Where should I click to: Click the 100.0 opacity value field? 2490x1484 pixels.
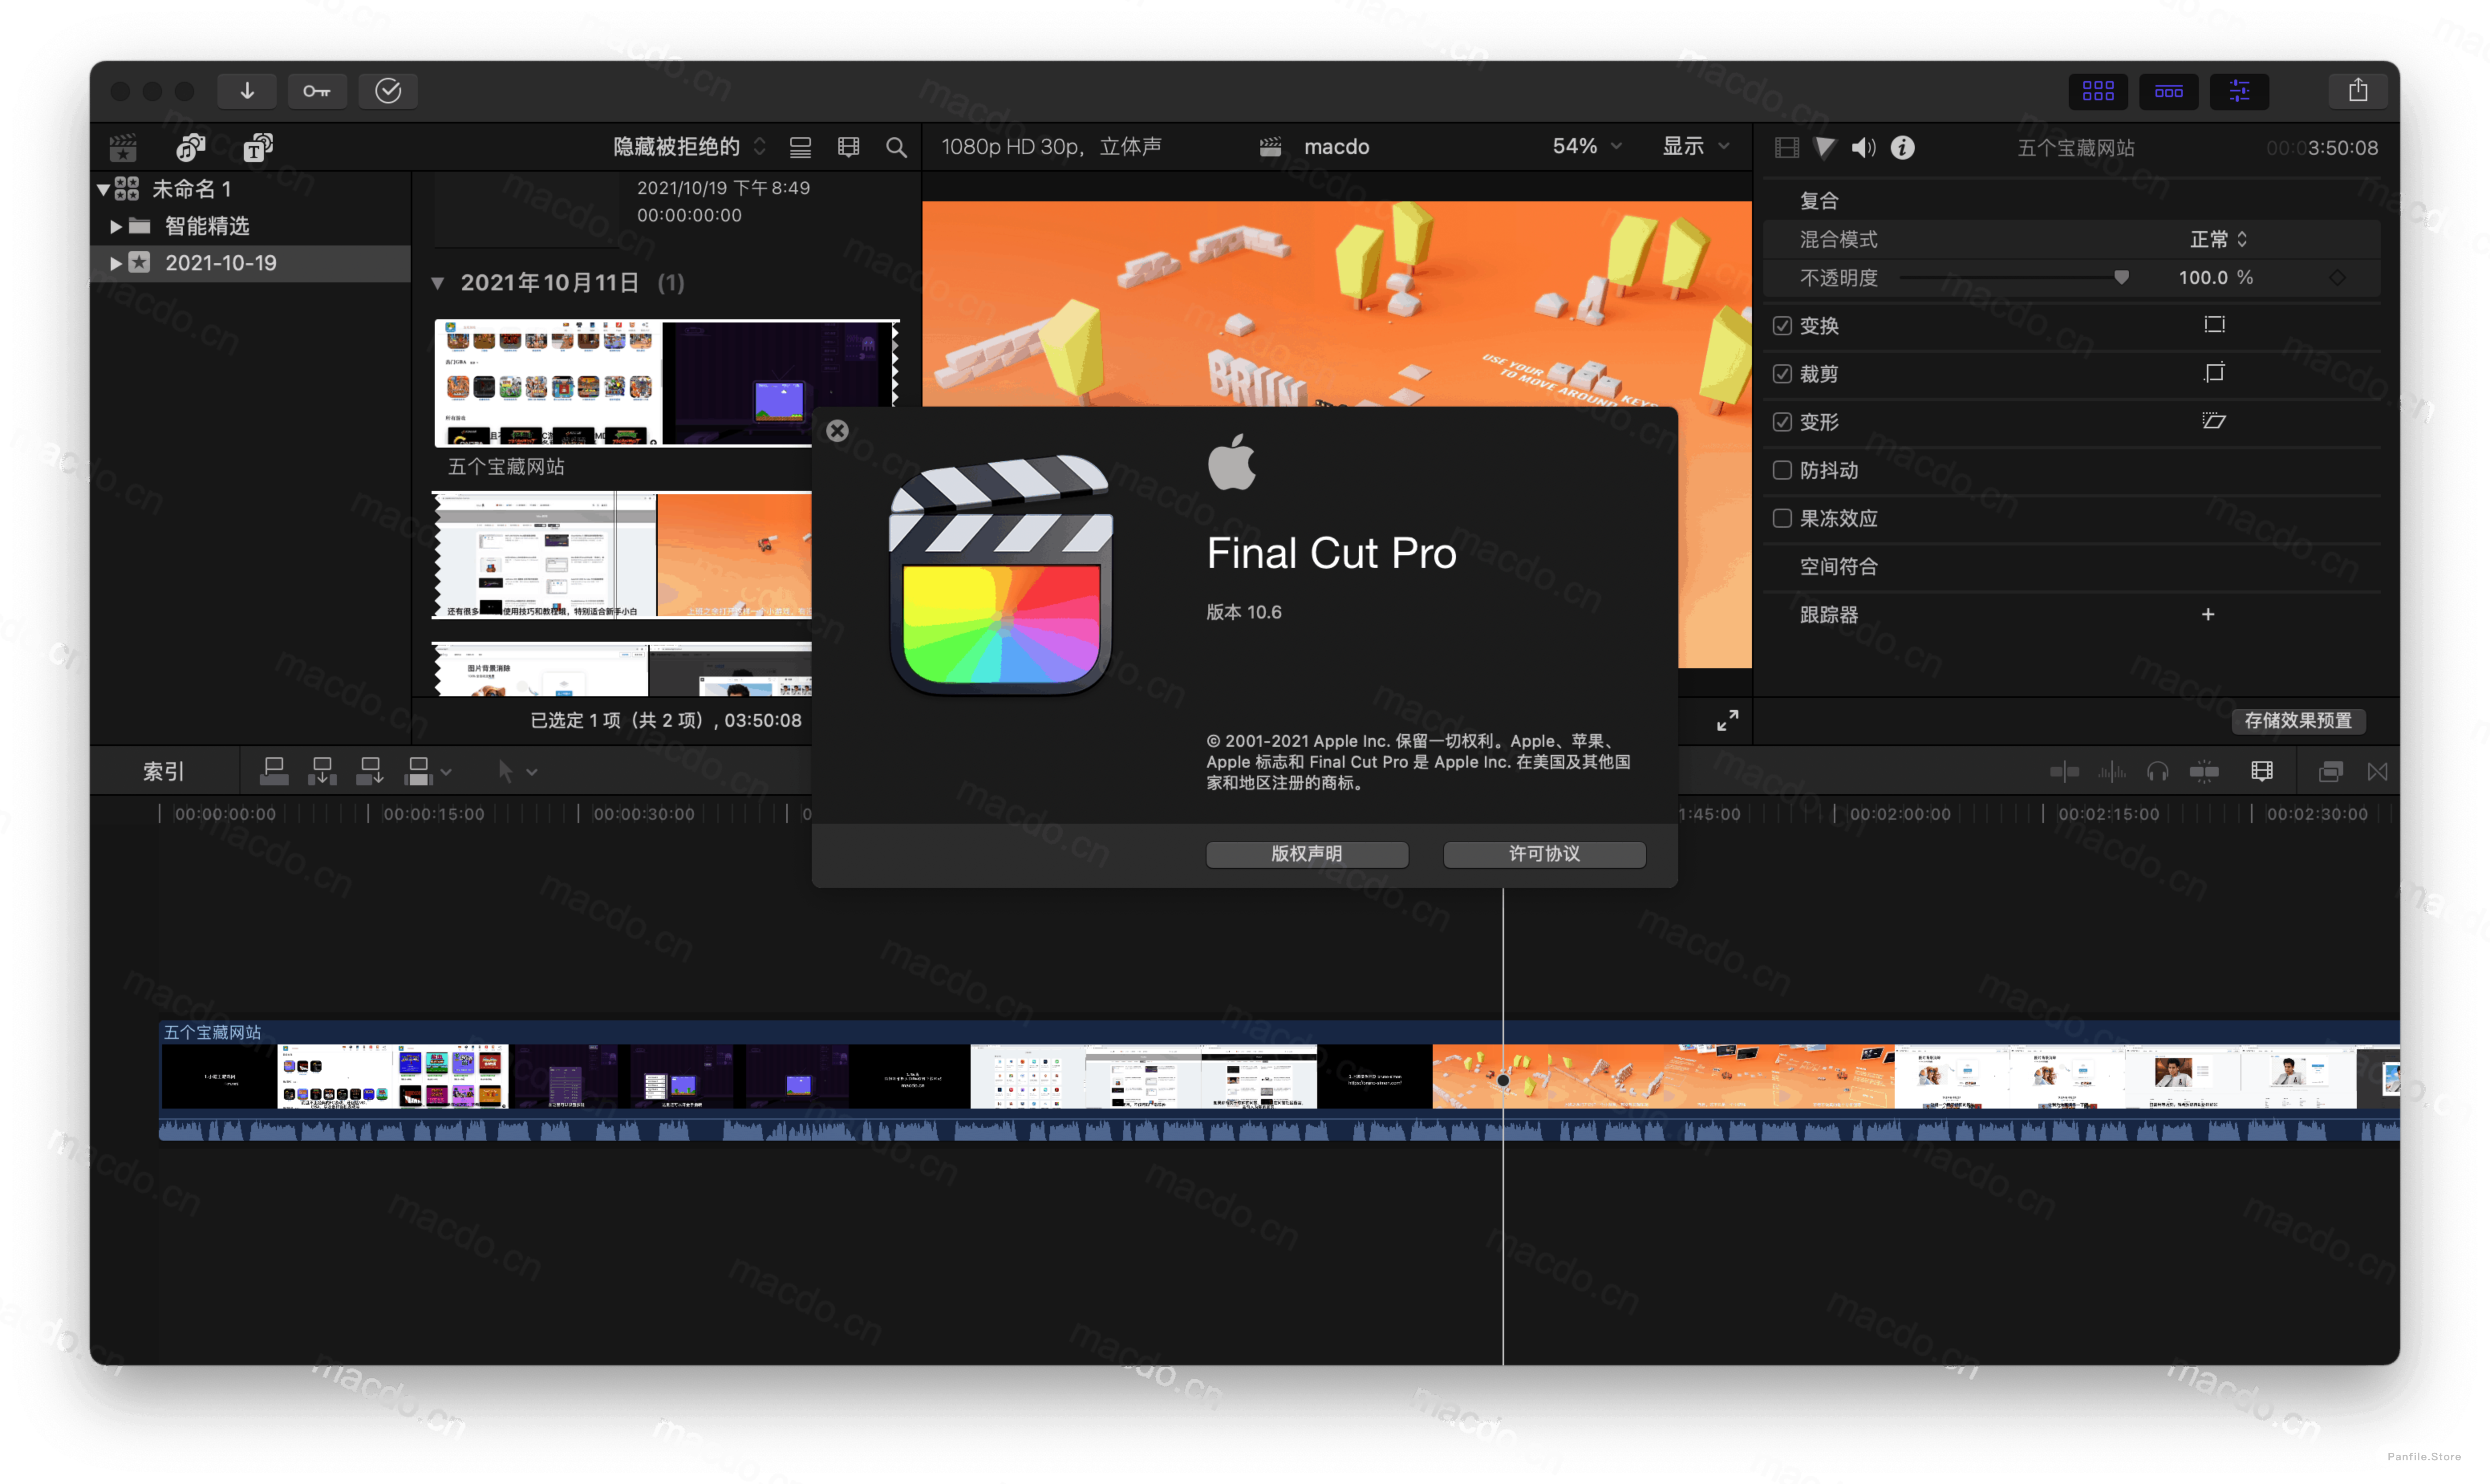2203,277
